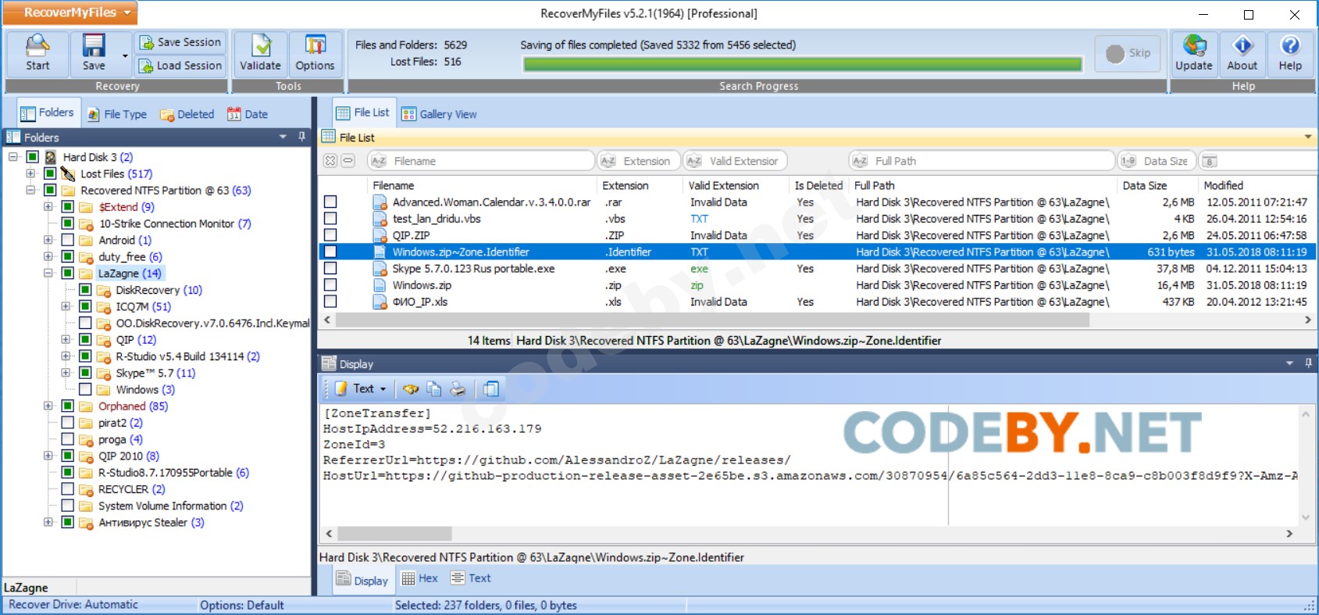Collapse the Hard Disk 3 tree node
Image resolution: width=1319 pixels, height=615 pixels.
click(12, 157)
